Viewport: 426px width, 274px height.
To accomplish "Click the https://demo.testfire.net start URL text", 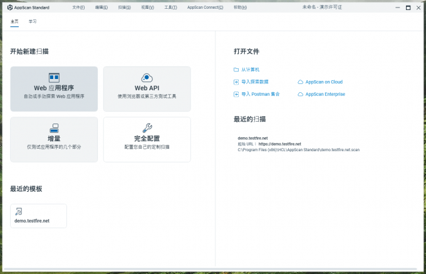I will tap(280, 144).
